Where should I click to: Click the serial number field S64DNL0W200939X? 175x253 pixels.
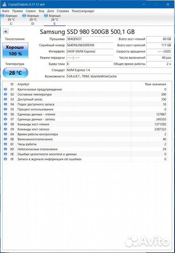click(90, 45)
